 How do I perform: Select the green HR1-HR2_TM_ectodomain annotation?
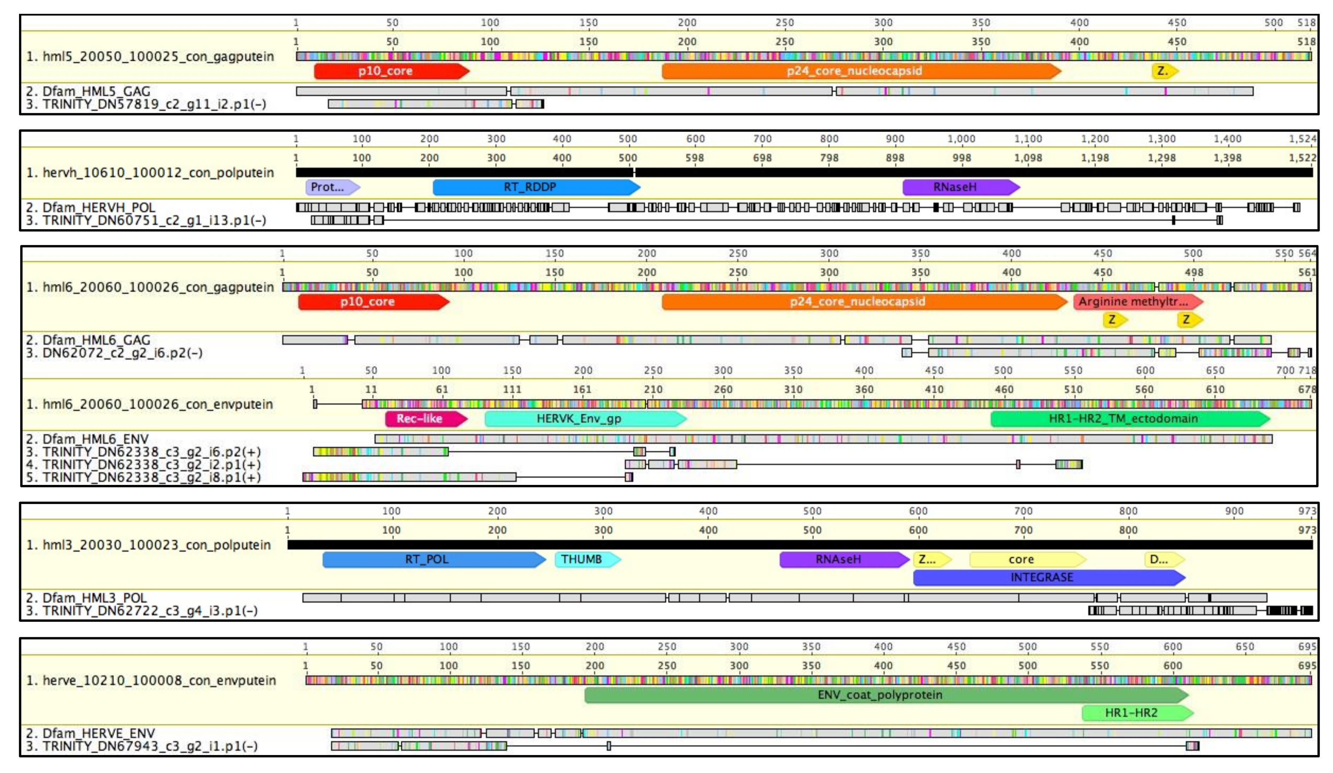1130,419
